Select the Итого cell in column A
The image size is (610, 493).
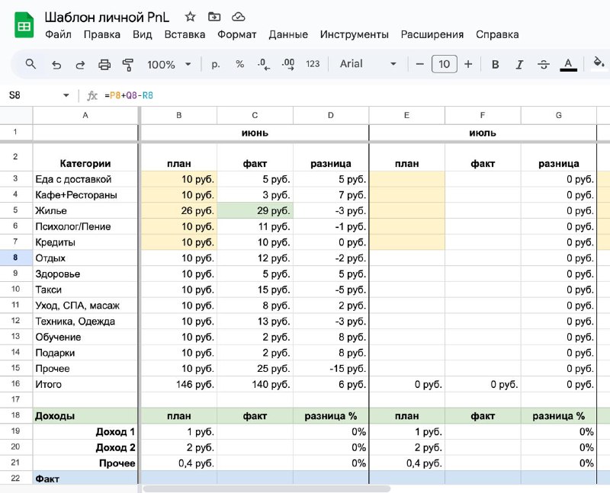tap(85, 384)
